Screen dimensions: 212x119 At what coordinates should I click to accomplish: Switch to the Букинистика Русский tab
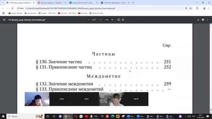pyautogui.click(x=83, y=3)
